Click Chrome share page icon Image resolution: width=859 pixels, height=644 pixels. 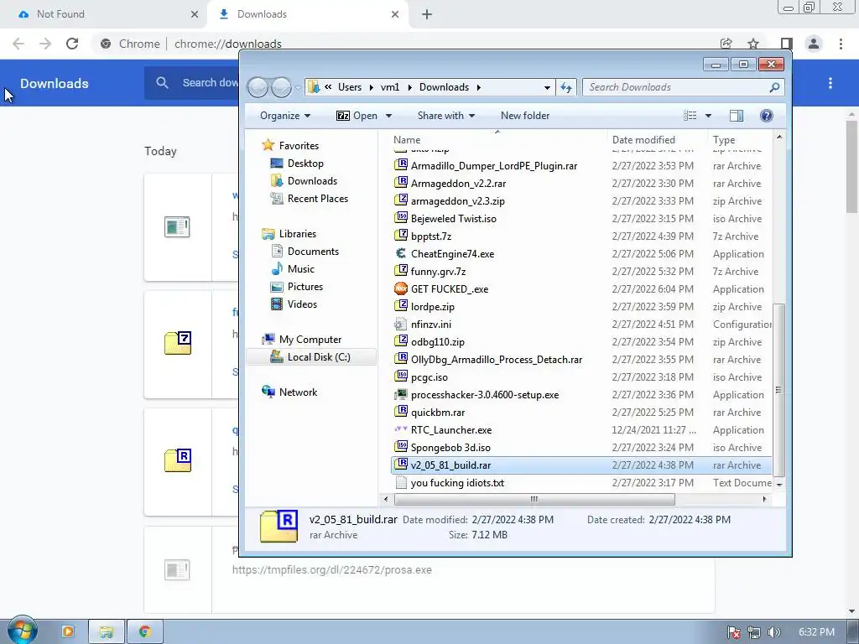pyautogui.click(x=726, y=44)
